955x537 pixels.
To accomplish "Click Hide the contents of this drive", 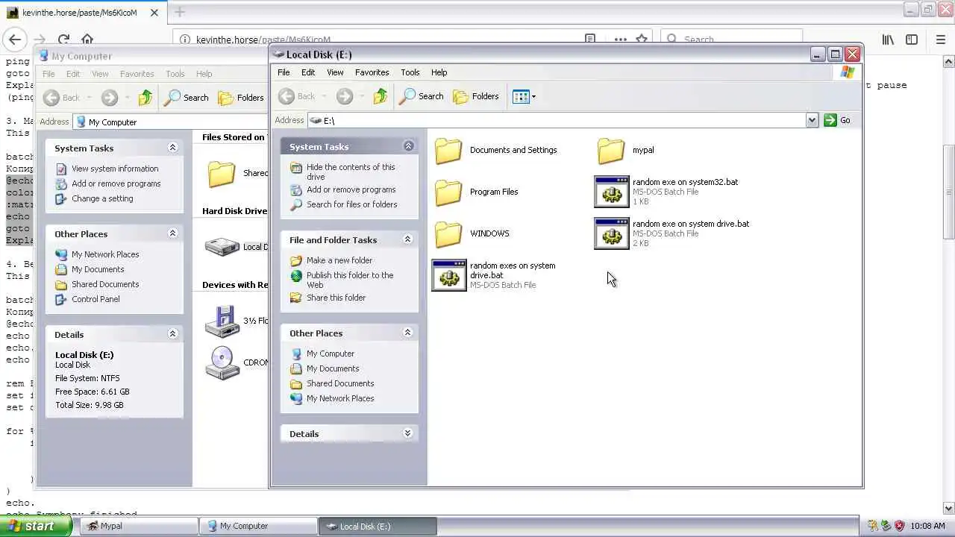I will tap(351, 172).
